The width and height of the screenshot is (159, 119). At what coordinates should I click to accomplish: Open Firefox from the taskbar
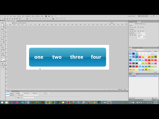point(89,102)
